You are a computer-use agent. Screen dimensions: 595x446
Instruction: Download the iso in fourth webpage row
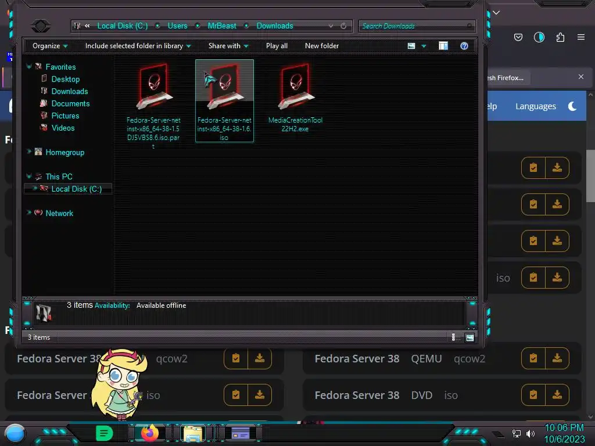click(557, 277)
